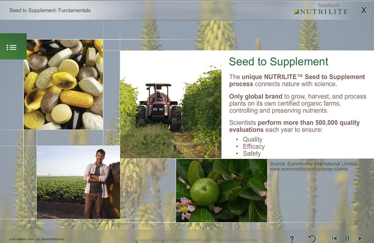374x243 pixels.
Task: Click the euromonitor.com/amway-claims source link
Action: 313,169
